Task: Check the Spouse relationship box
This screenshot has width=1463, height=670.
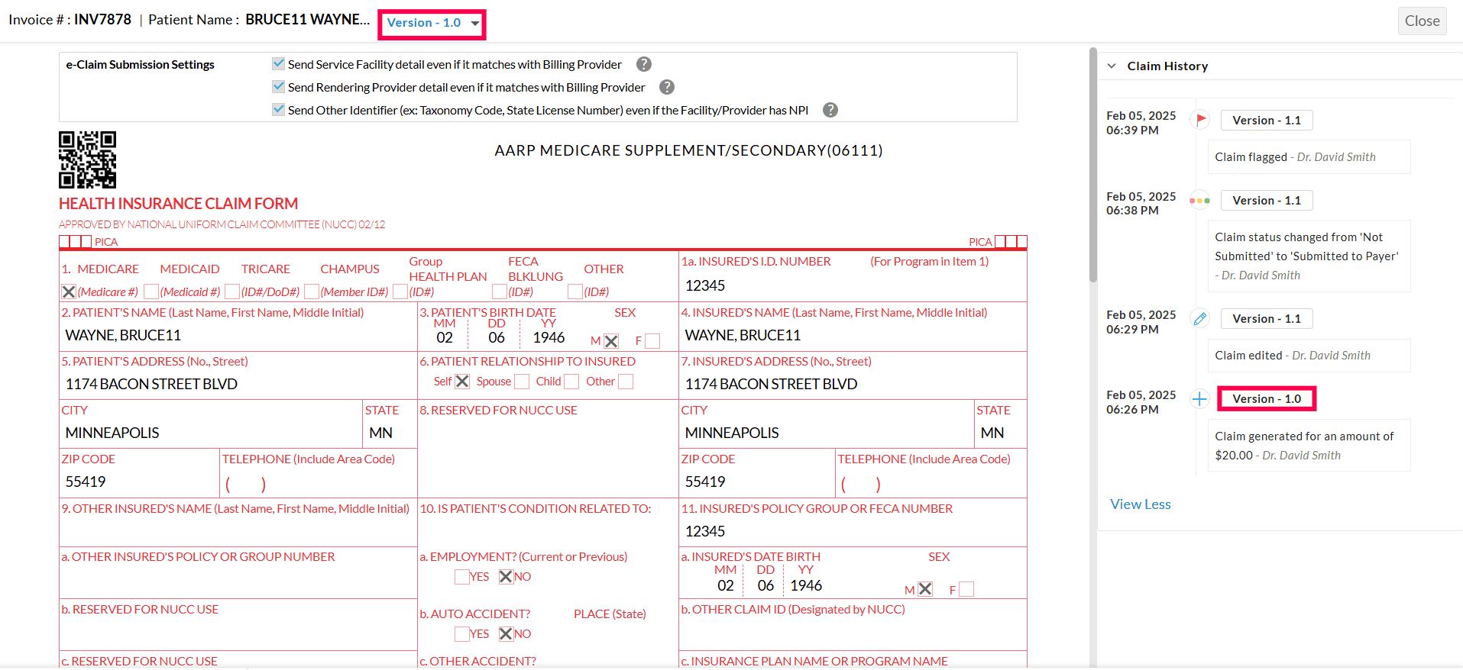Action: click(x=522, y=382)
